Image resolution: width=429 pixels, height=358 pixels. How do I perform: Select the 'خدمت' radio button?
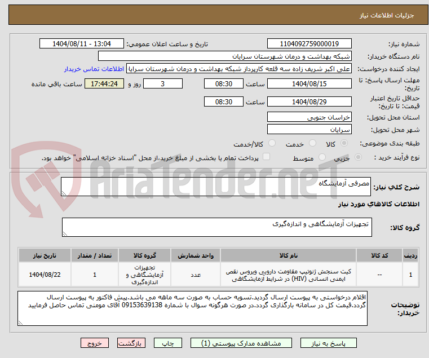[312, 143]
